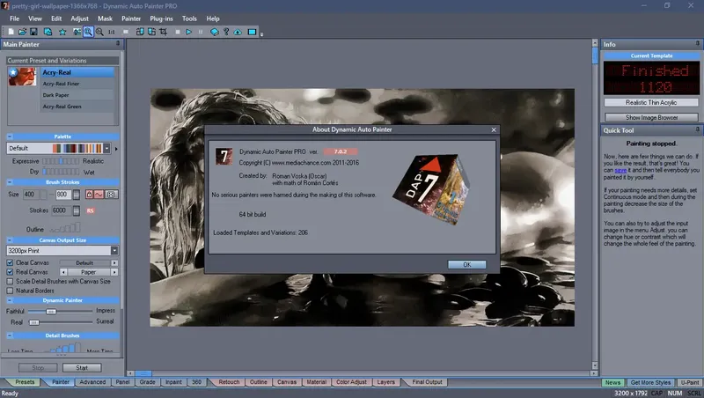This screenshot has width=704, height=398.
Task: Enable Scale Detail Brushes with Canvas Size
Action: (x=10, y=281)
